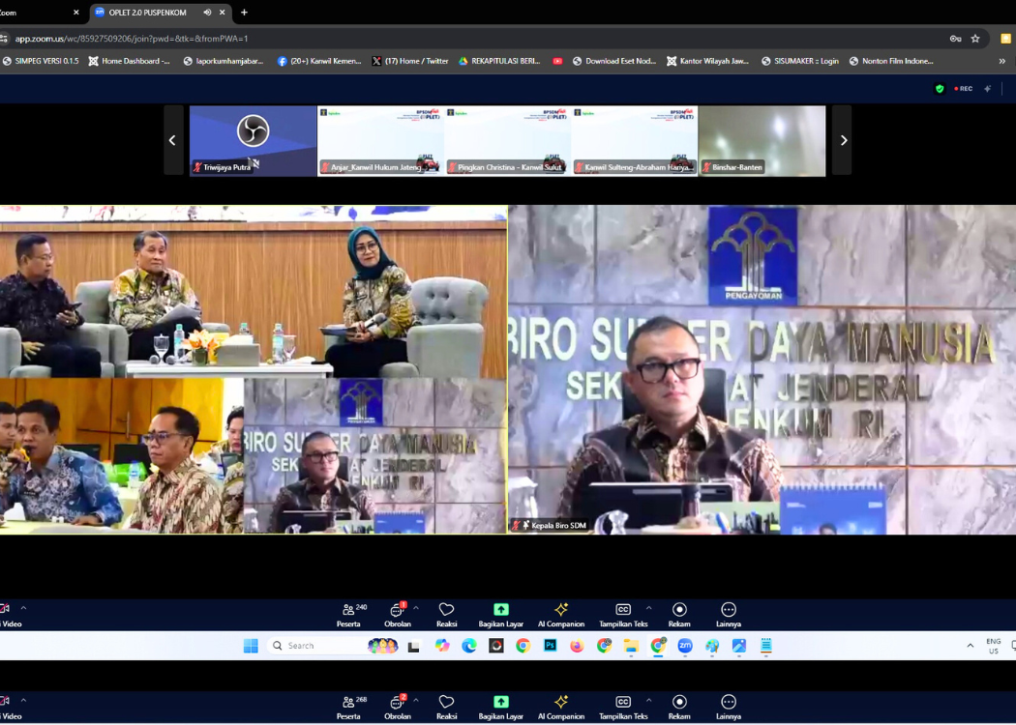Viewport: 1016px width, 725px height.
Task: Bookmark this page with the star icon
Action: (975, 39)
